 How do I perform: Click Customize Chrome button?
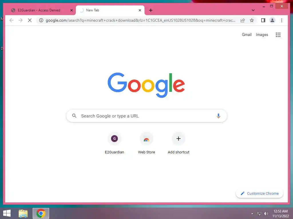coord(259,194)
